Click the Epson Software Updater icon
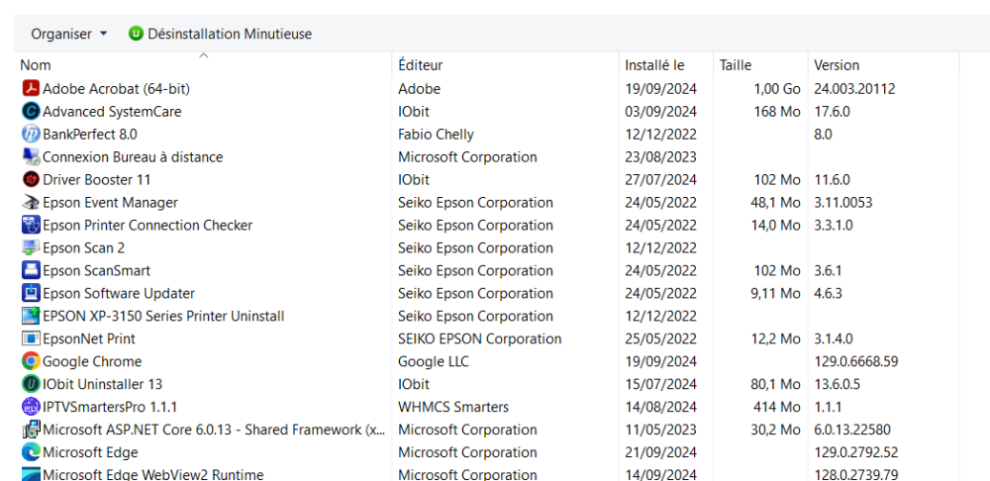This screenshot has width=990, height=481. click(x=31, y=293)
